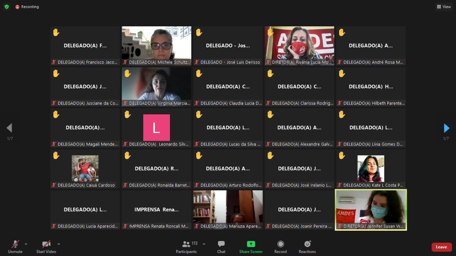Open the Reactions menu
The height and width of the screenshot is (256, 456).
(307, 244)
